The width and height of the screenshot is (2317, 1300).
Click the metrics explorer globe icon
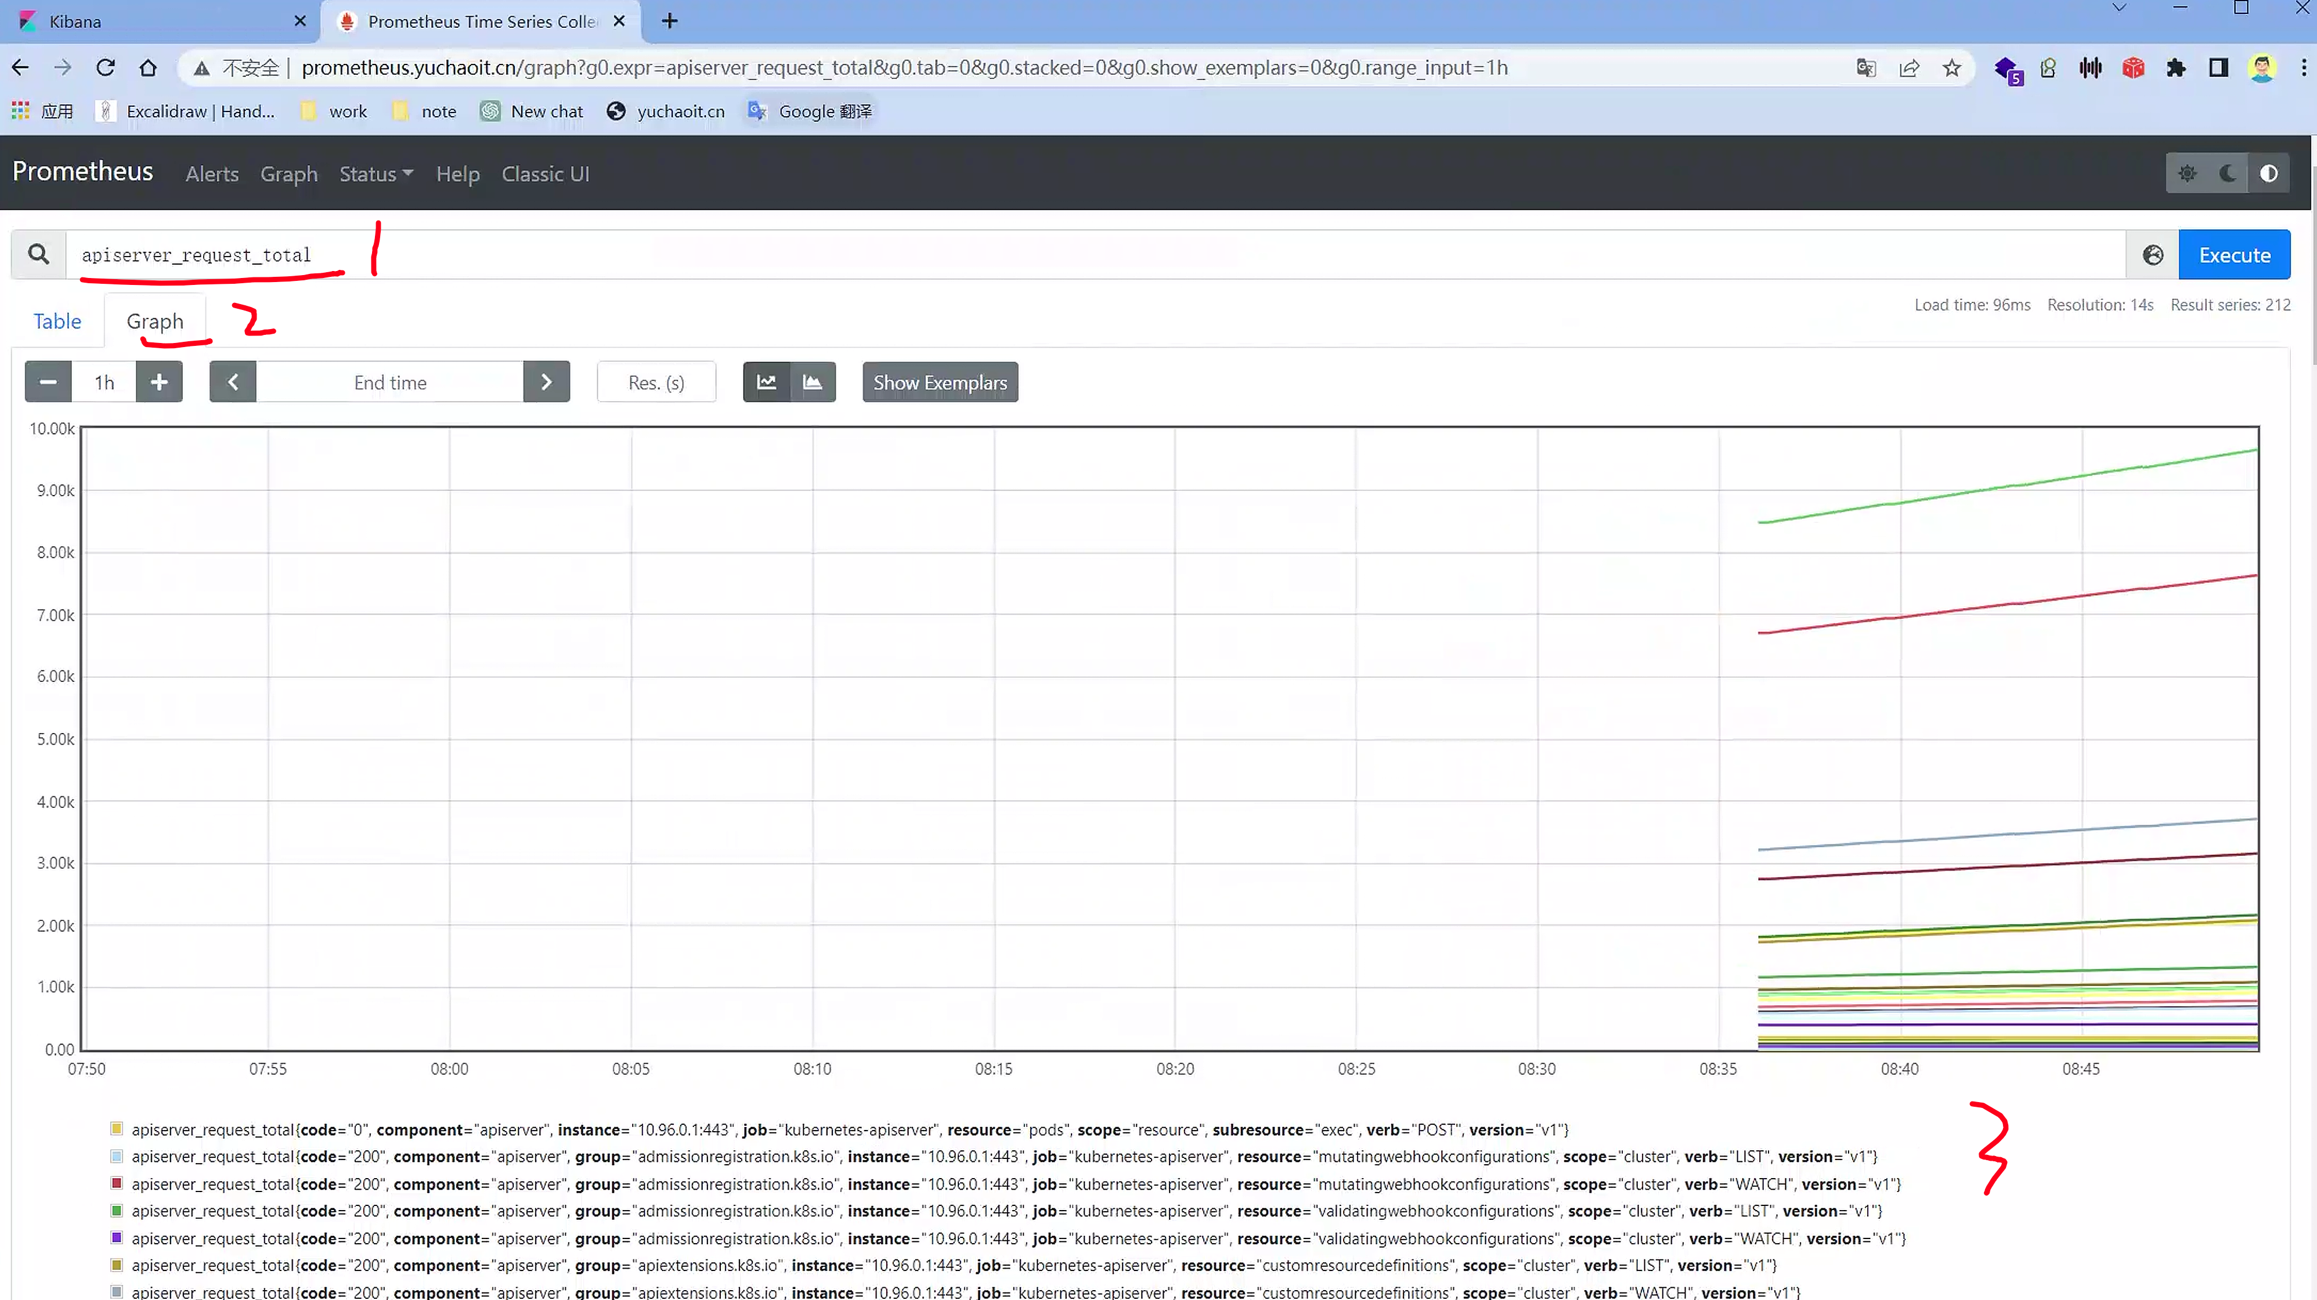2152,255
